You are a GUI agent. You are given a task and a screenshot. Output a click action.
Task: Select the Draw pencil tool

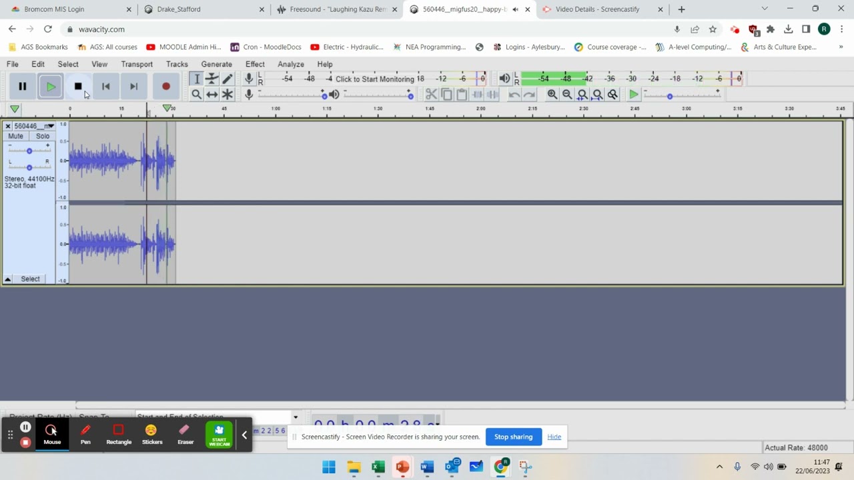coord(227,79)
